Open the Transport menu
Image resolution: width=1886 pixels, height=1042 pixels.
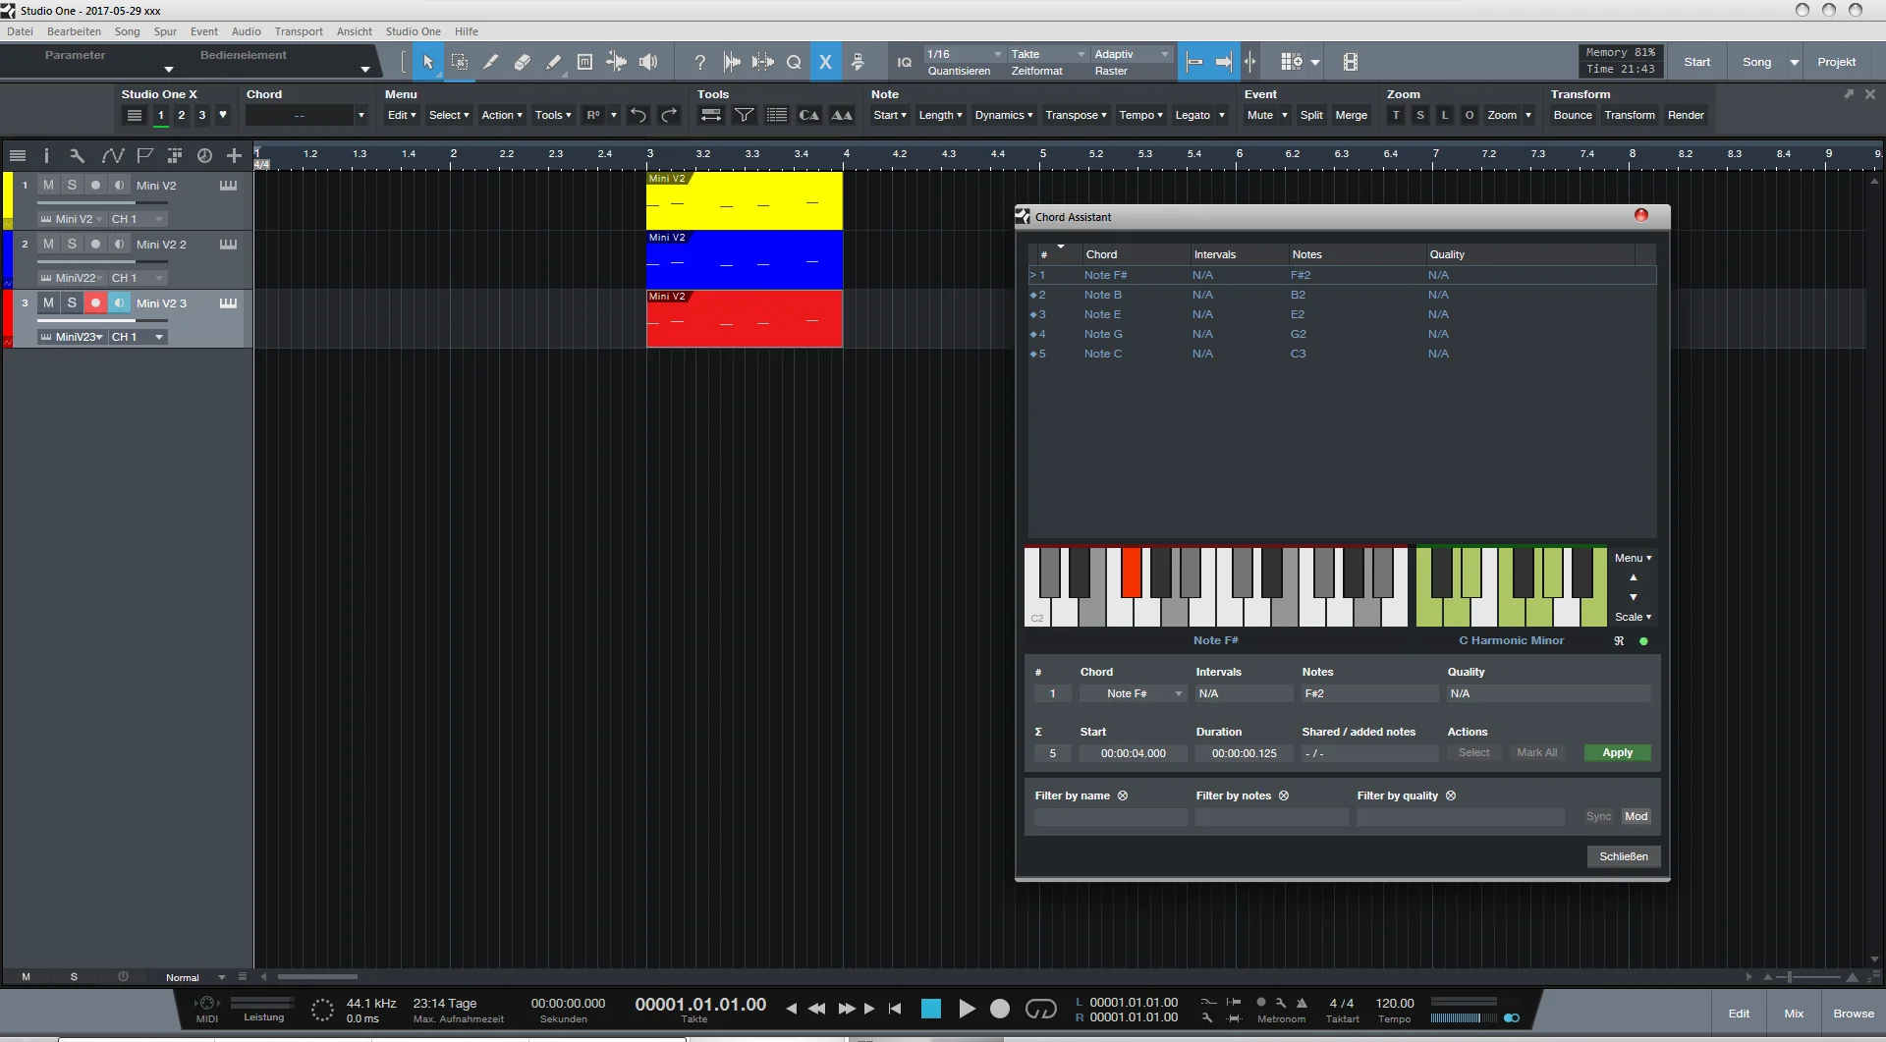299,31
